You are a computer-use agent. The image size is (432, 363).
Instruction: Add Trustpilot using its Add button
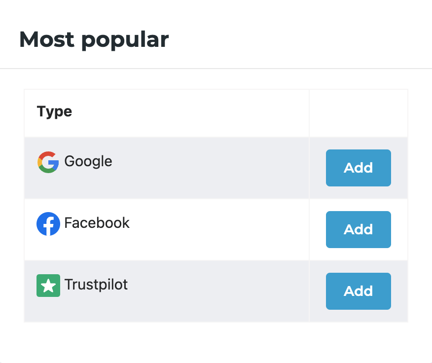click(x=358, y=291)
